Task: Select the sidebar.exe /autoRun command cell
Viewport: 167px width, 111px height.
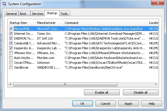Action: [104, 29]
